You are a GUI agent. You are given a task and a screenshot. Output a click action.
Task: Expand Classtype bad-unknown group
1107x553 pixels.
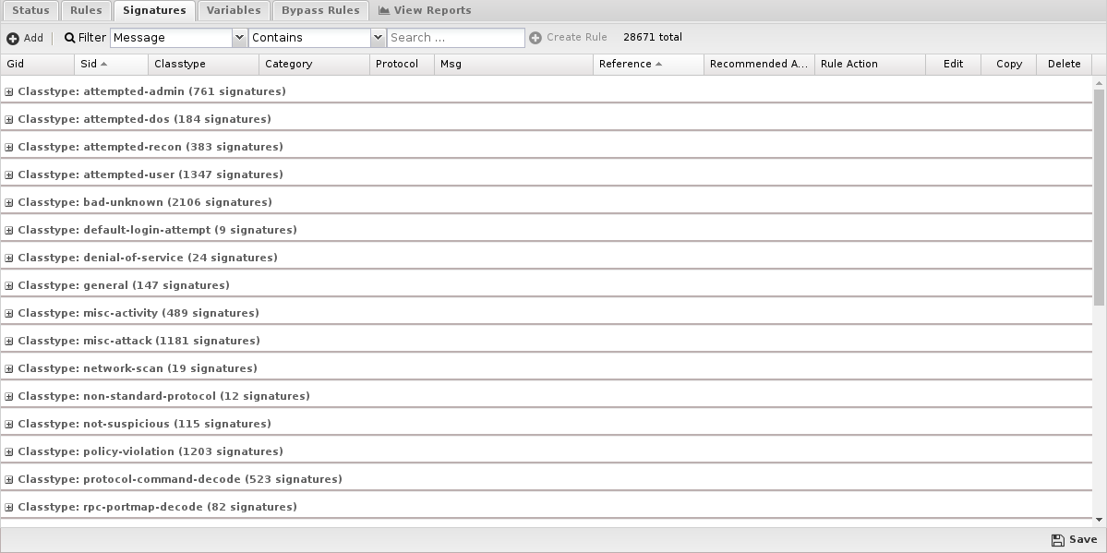(x=9, y=203)
